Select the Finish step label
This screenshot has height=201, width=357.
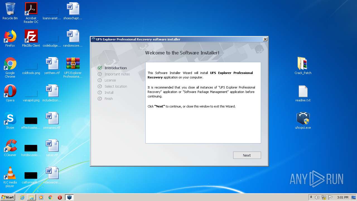coord(108,99)
